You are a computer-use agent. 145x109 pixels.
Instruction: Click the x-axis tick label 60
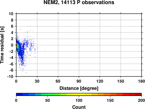pos(58,81)
